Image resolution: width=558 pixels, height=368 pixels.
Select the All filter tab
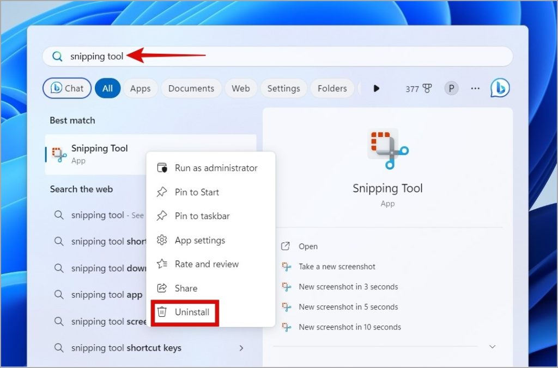107,88
